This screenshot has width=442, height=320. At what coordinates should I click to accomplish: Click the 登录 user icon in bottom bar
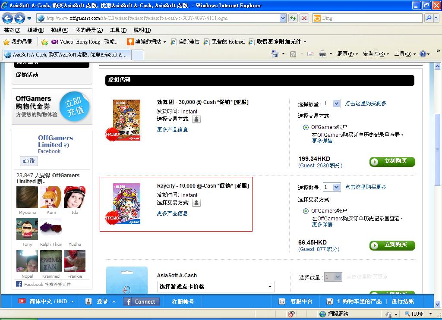pos(88,301)
